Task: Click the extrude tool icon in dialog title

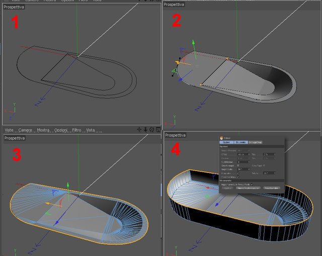Action: (221, 138)
